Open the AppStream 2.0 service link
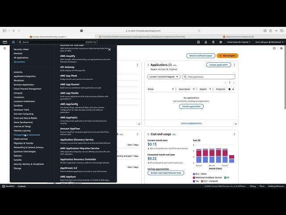This screenshot has height=215, width=286. point(68,168)
